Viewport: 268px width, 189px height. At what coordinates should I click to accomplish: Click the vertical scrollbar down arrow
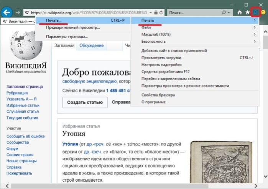(x=265, y=176)
